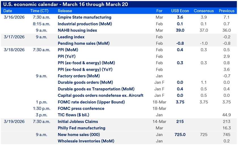The width and height of the screenshot is (238, 145).
Task: Click 'Pending home sales (MoM)' release name
Action: (84, 43)
